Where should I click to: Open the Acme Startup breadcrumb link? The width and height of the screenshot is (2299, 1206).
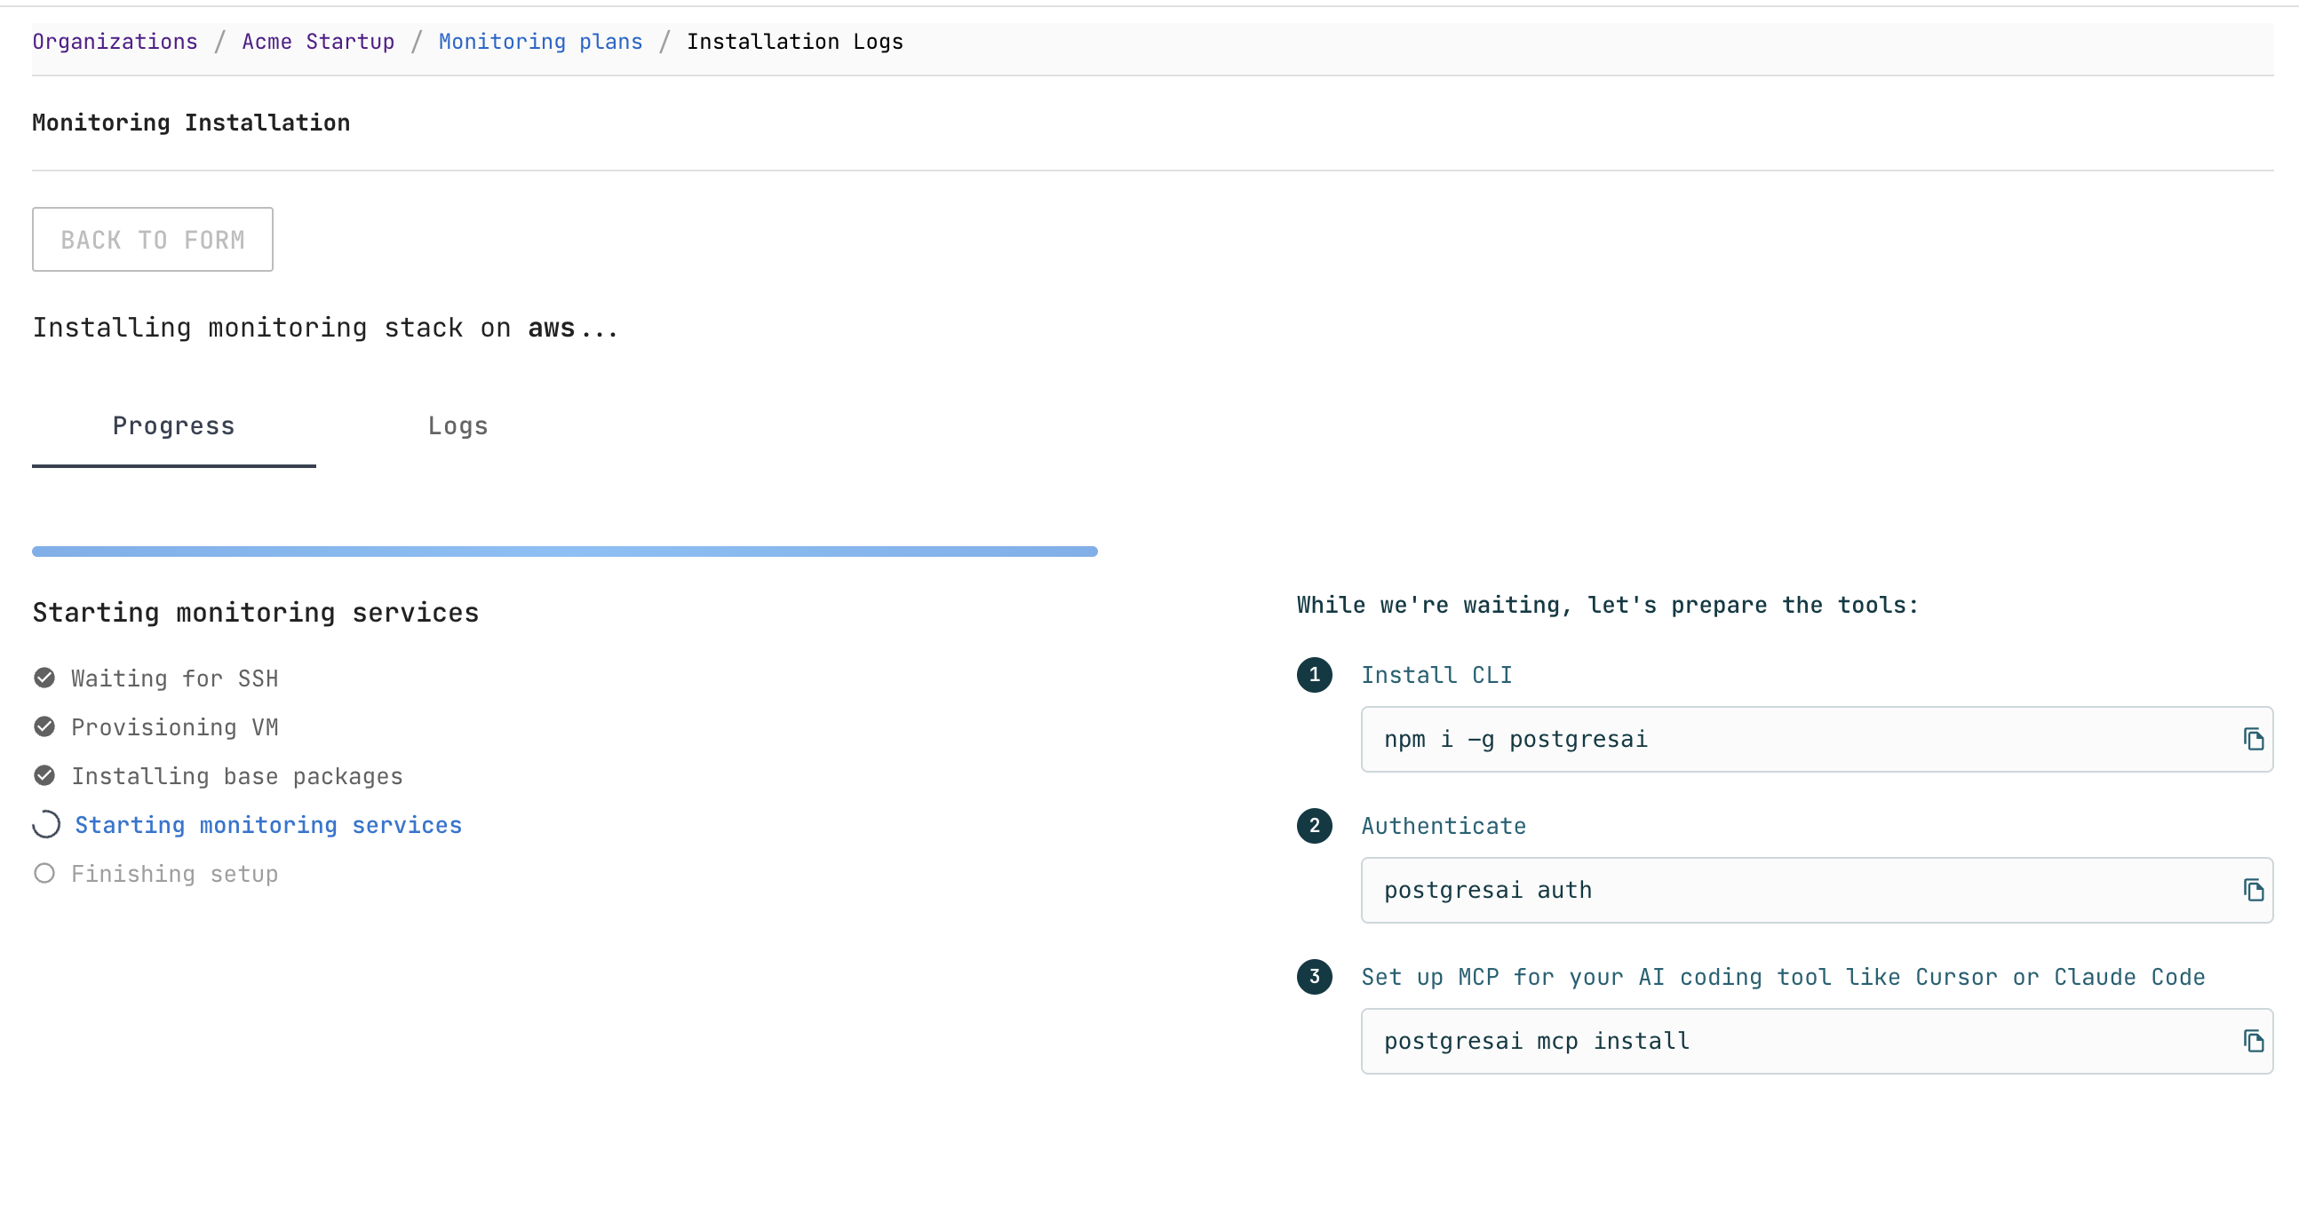click(x=318, y=41)
